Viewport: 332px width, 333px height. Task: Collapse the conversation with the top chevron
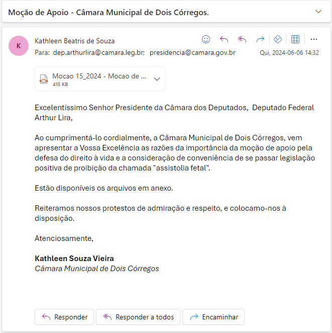[x=318, y=12]
